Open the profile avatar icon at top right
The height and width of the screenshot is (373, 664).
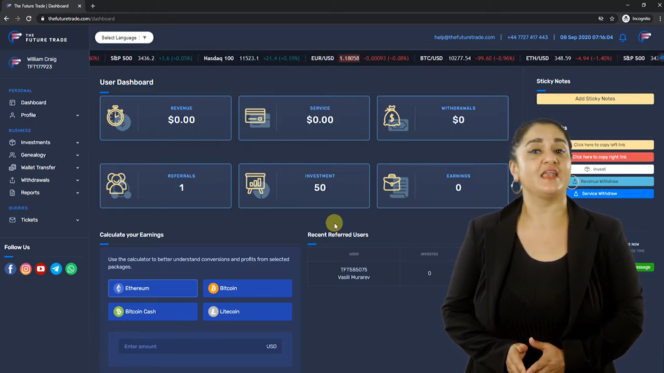pyautogui.click(x=645, y=37)
